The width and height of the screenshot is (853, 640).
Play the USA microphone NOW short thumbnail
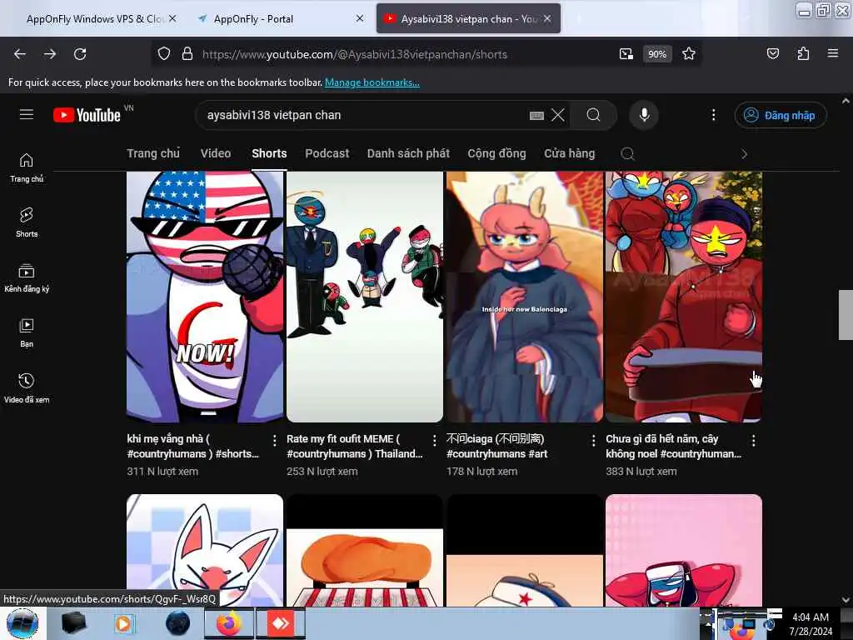tap(205, 297)
